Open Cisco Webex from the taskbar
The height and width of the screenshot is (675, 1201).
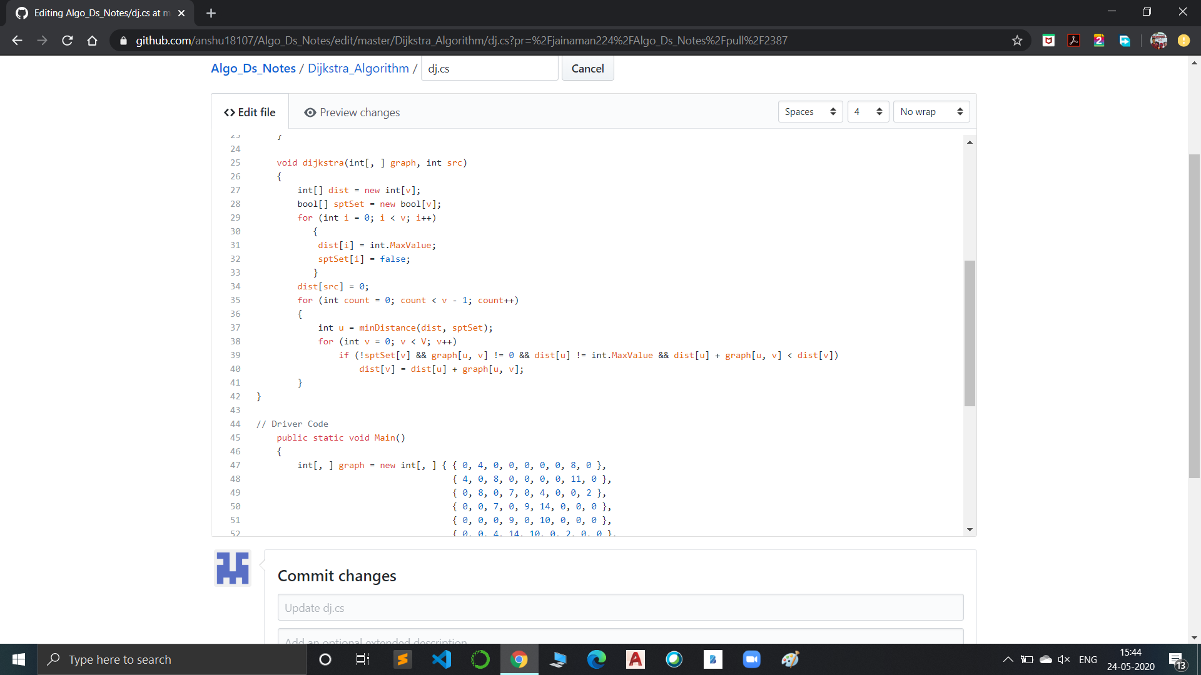pyautogui.click(x=674, y=659)
